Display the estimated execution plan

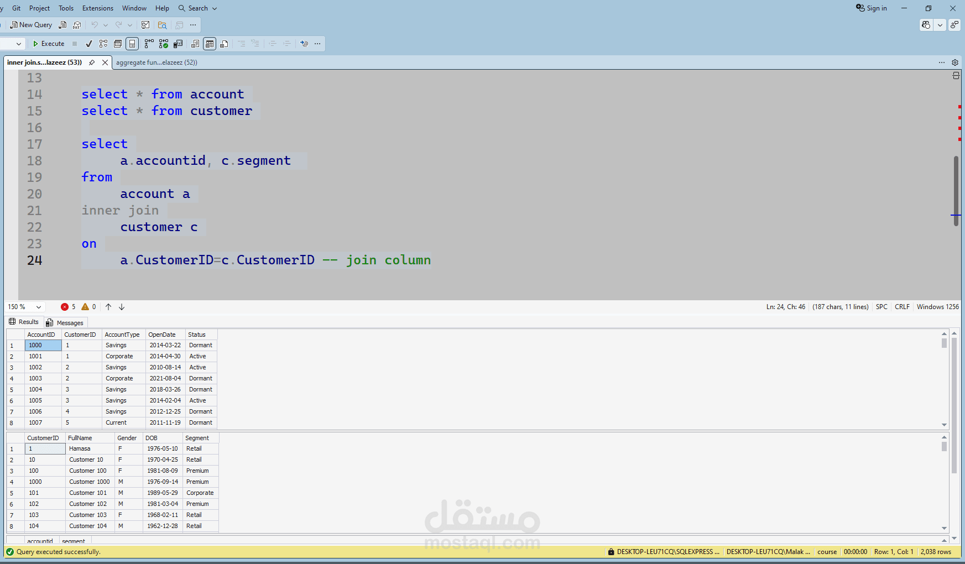tap(103, 44)
